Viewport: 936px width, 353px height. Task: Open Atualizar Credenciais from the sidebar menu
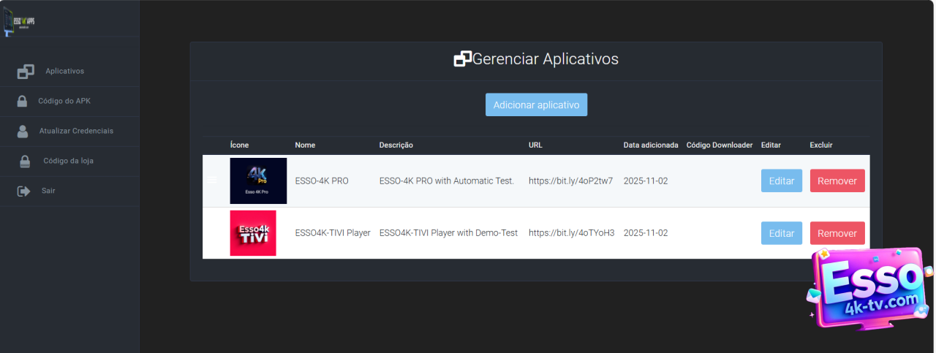point(76,132)
